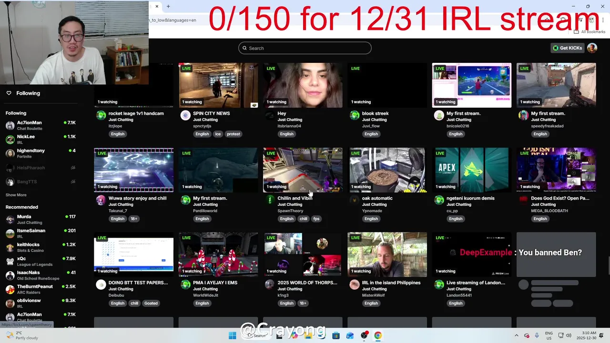Screen dimensions: 610x343
Task: Expand the system tray hidden icons chevron
Action: (x=517, y=335)
